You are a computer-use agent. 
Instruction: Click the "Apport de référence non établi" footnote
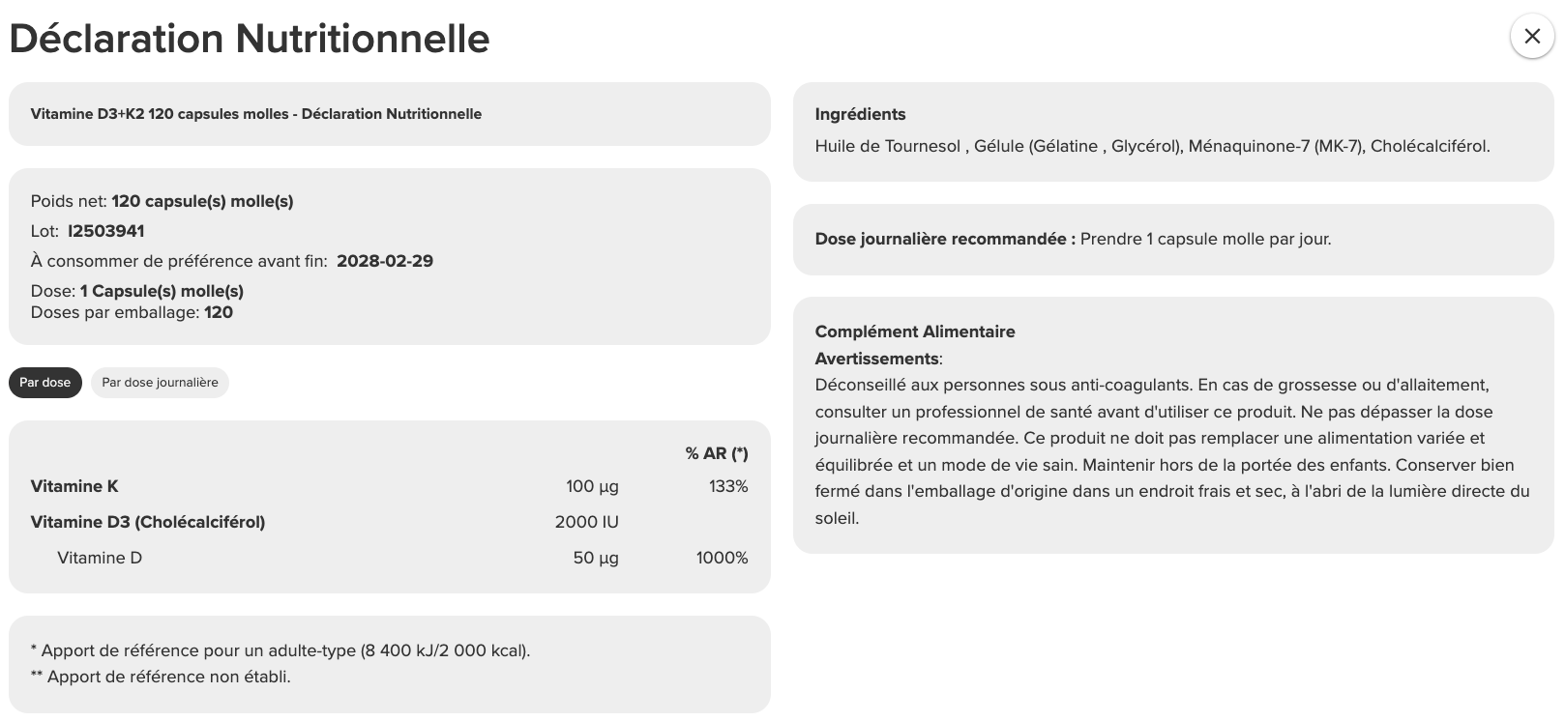[168, 677]
